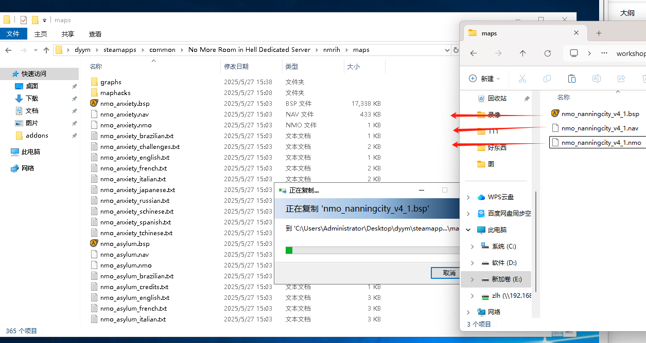Expand the zlh network drive chevron

click(473, 296)
